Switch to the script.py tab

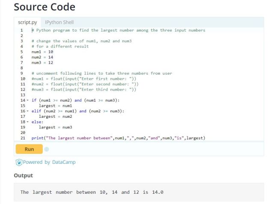27,22
